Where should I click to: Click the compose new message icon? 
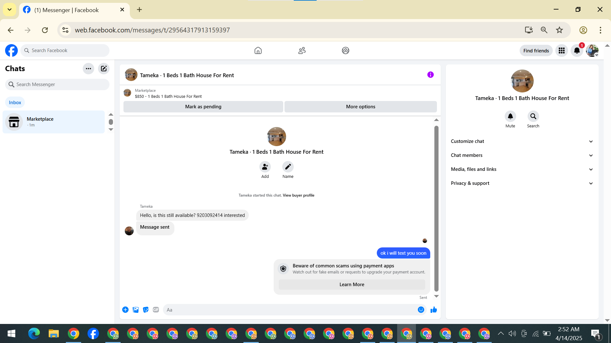(104, 69)
